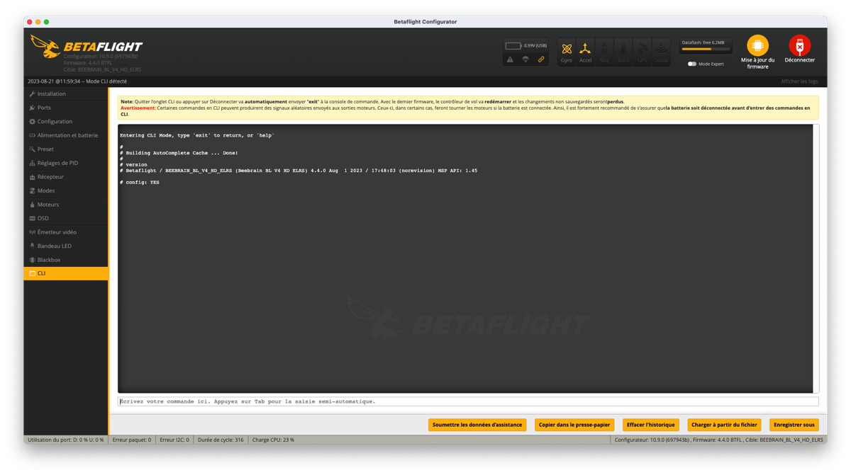Image resolution: width=851 pixels, height=475 pixels.
Task: Open the Installation tab
Action: tap(66, 93)
